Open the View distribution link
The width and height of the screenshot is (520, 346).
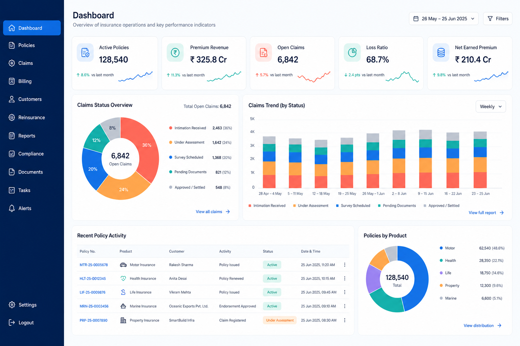482,326
